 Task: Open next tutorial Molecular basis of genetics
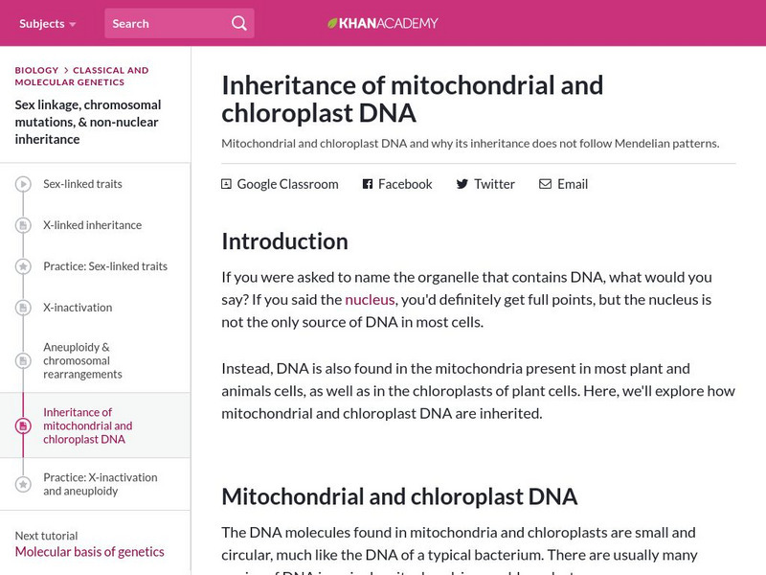pos(90,552)
